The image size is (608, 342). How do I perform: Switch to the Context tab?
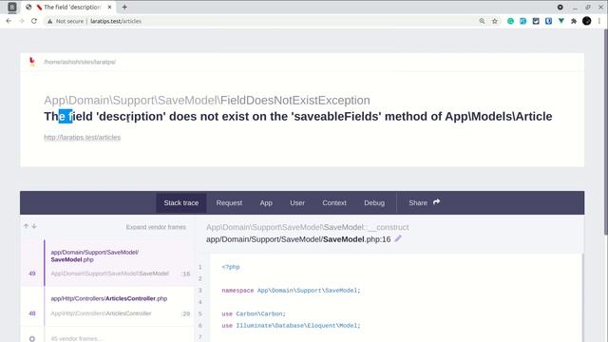point(334,202)
